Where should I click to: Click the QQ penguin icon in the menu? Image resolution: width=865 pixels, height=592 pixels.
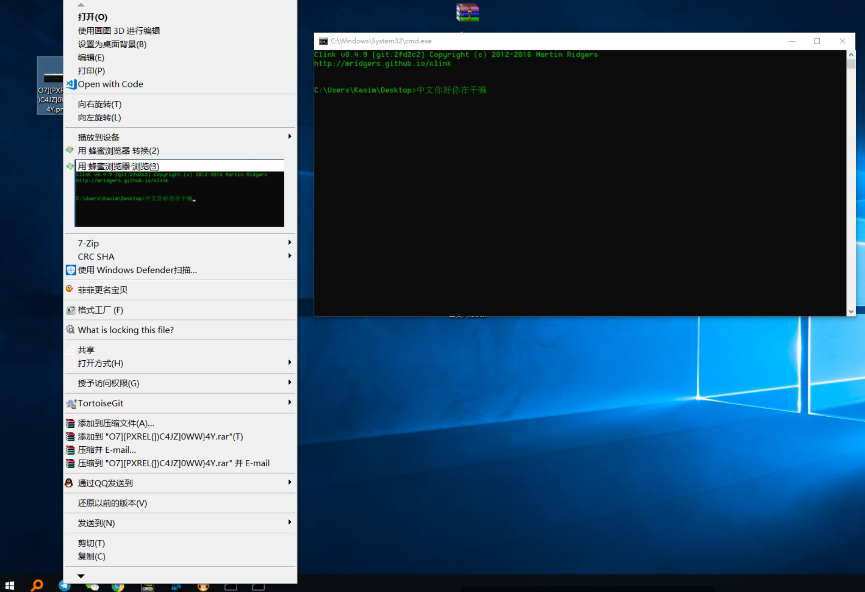[x=69, y=483]
